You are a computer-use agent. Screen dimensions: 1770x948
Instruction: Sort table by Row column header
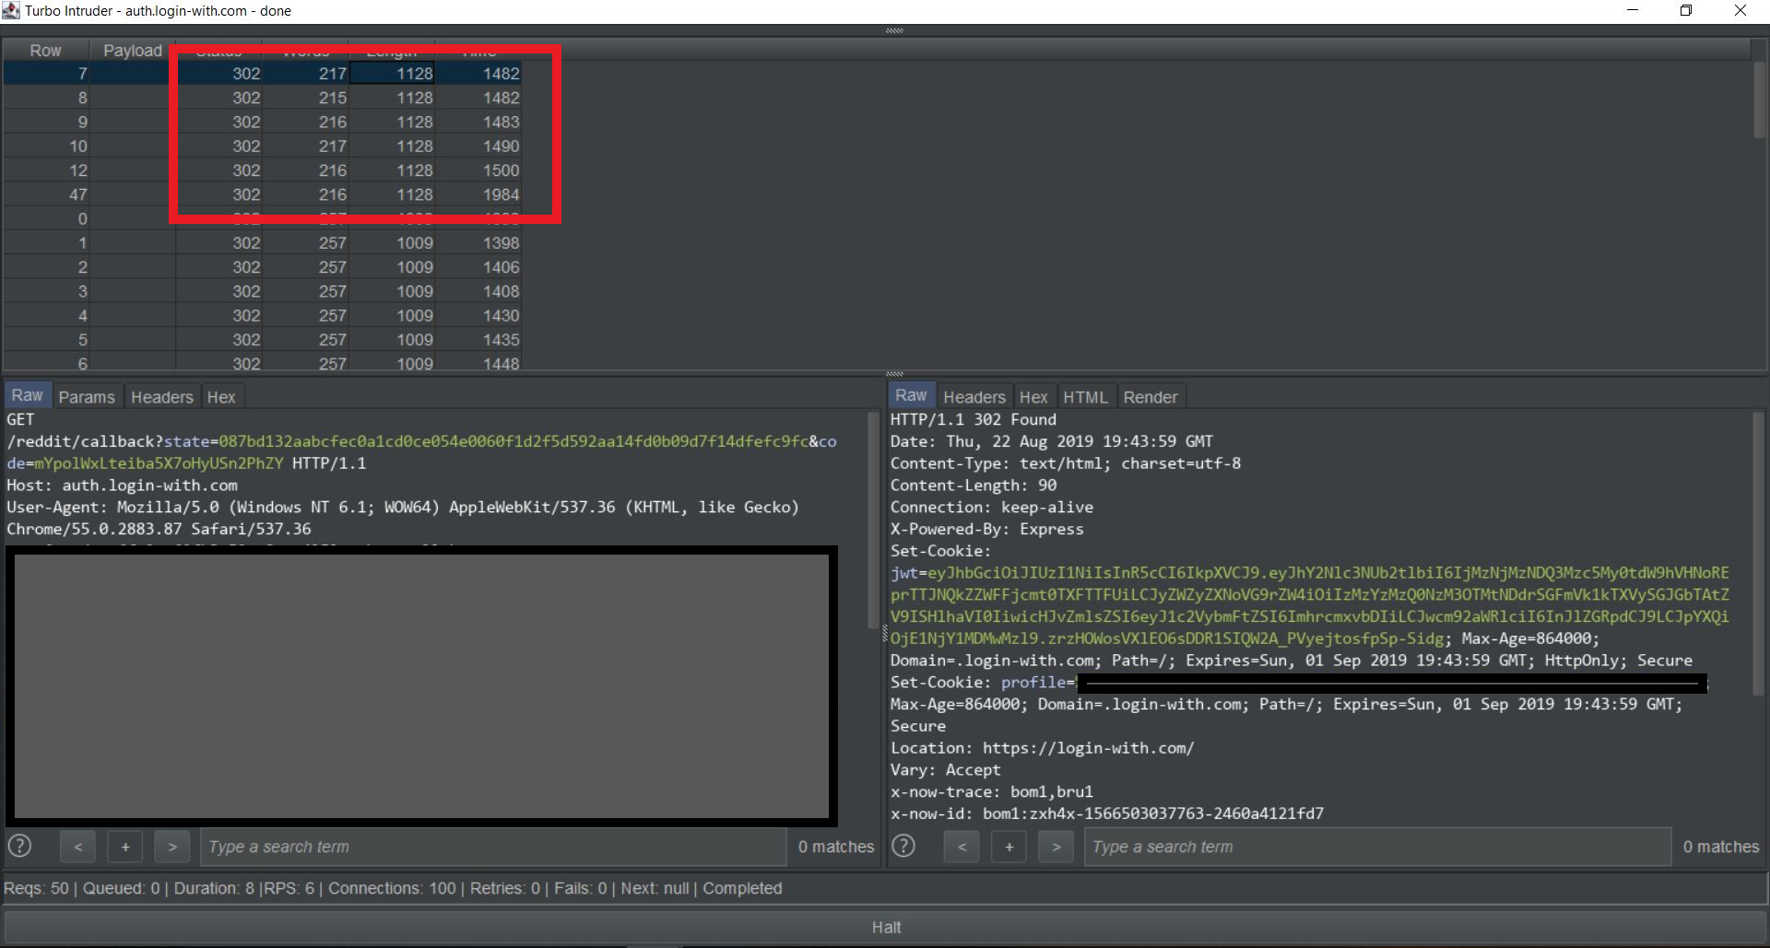pyautogui.click(x=45, y=51)
